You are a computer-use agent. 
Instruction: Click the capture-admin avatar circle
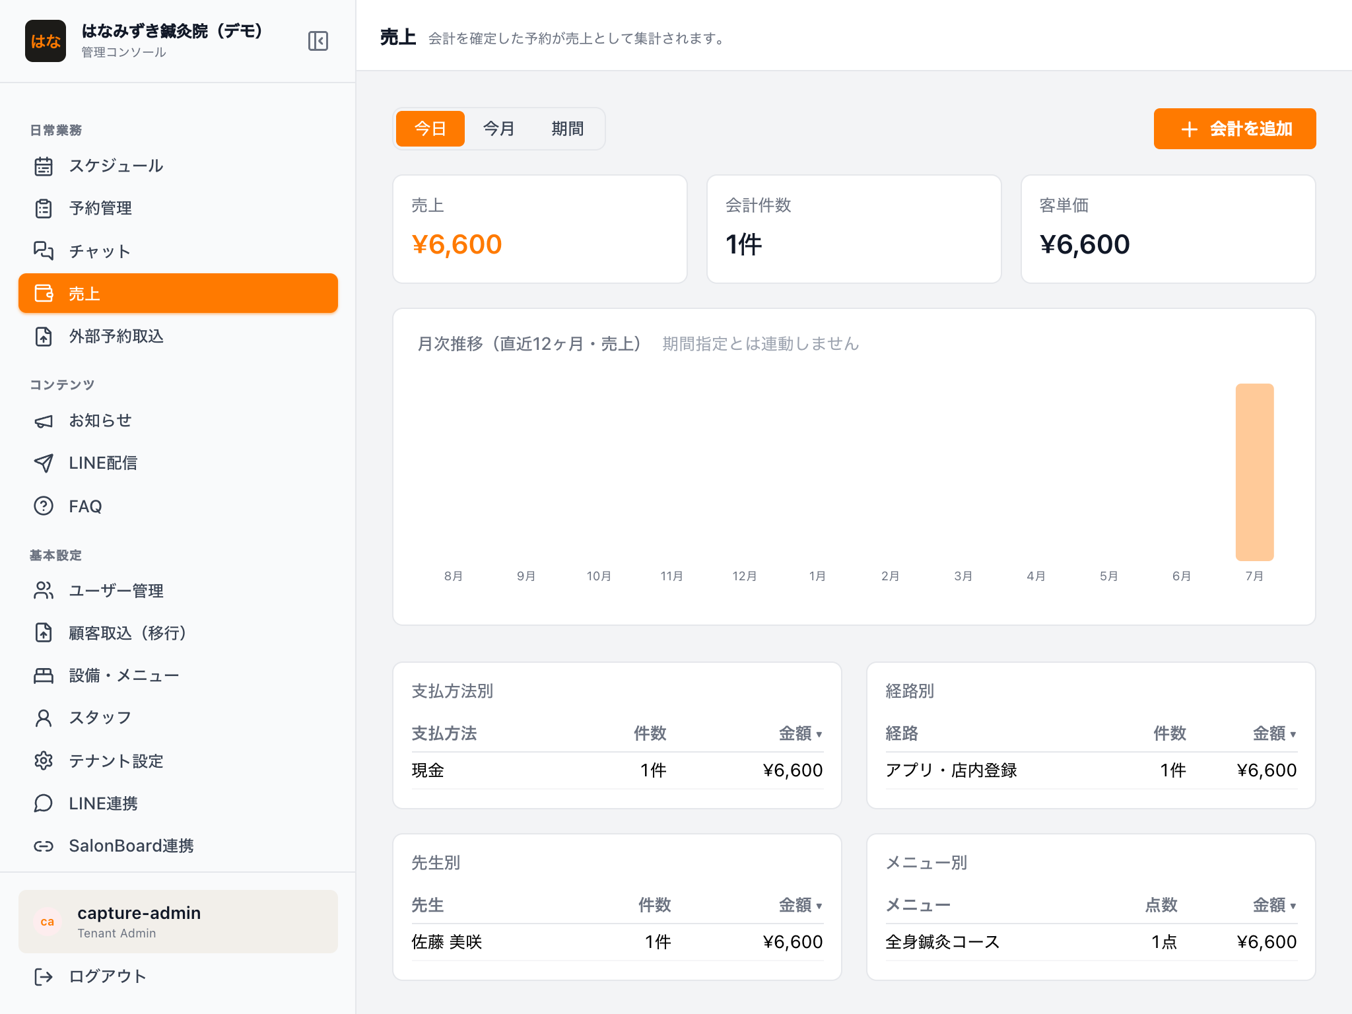pyautogui.click(x=48, y=922)
